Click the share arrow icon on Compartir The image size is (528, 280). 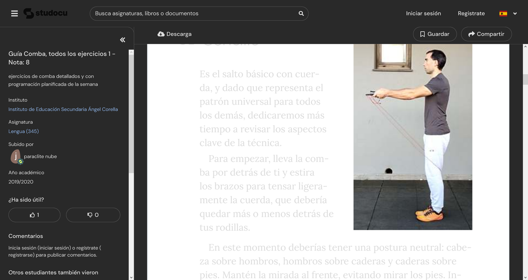pos(471,34)
